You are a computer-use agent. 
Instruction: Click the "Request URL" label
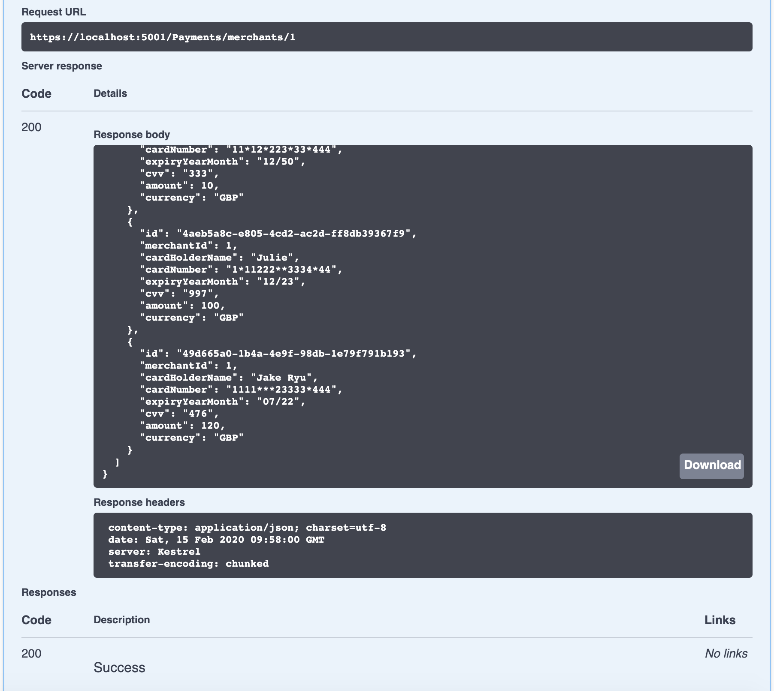click(54, 12)
